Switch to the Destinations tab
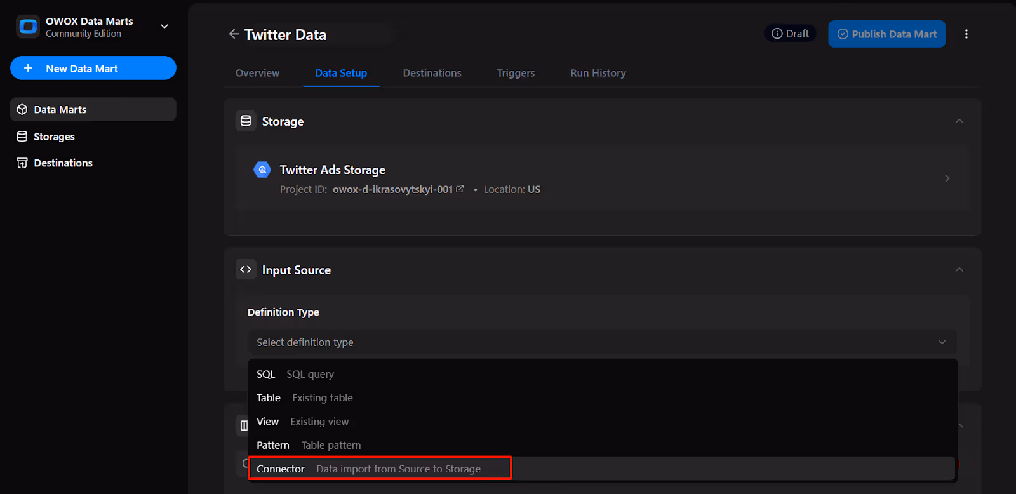Screen dimensions: 1016x494 click(432, 73)
